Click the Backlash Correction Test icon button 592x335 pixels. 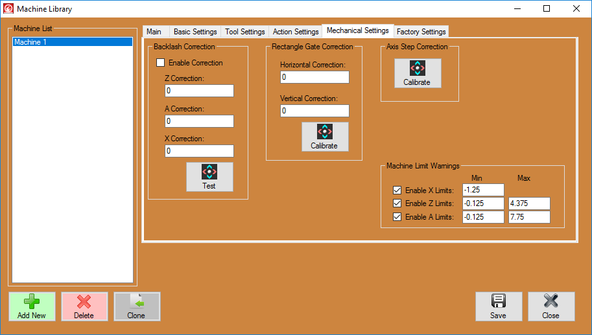coord(209,176)
